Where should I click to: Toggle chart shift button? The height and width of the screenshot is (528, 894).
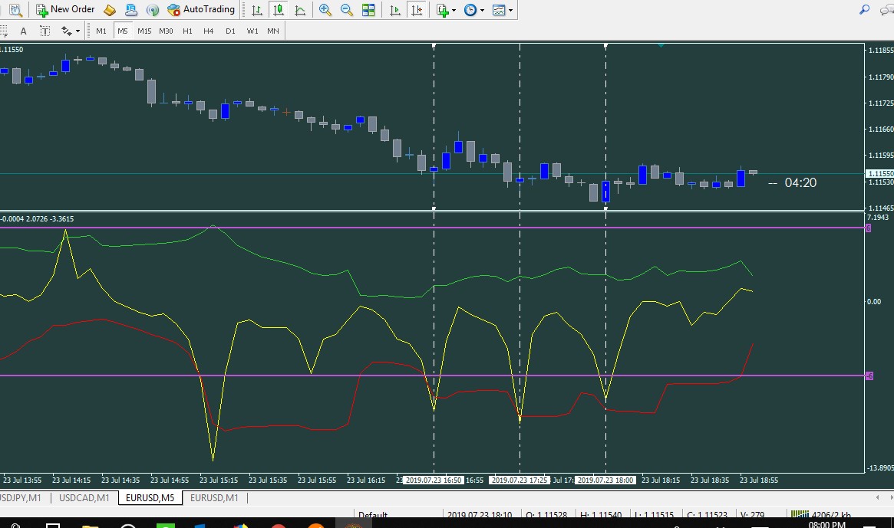click(416, 10)
